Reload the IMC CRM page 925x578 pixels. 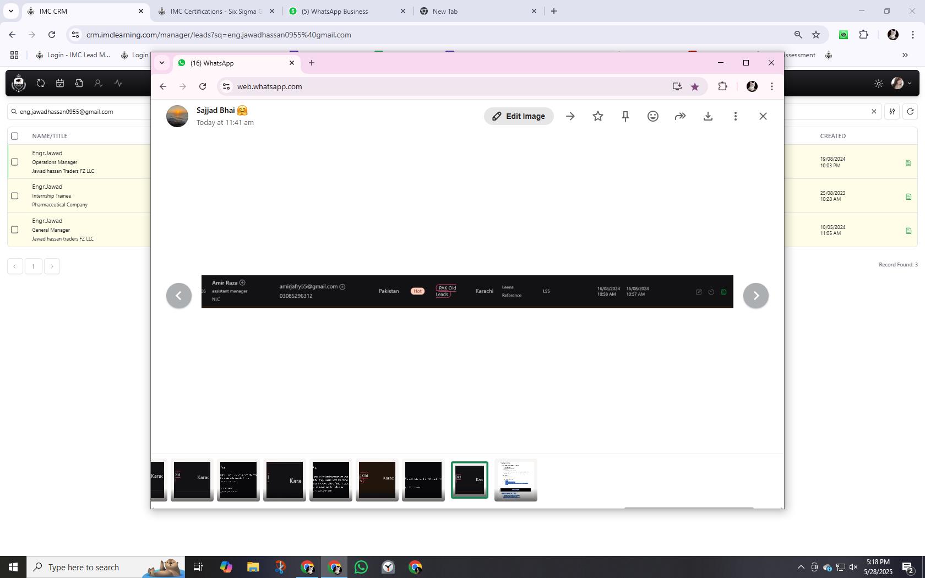[52, 35]
